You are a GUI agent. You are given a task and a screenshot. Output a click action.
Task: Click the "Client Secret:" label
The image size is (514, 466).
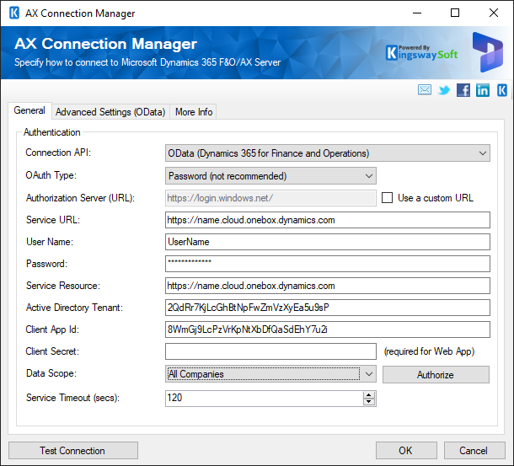52,351
